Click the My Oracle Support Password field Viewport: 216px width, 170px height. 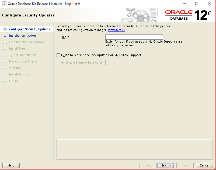tap(134, 63)
